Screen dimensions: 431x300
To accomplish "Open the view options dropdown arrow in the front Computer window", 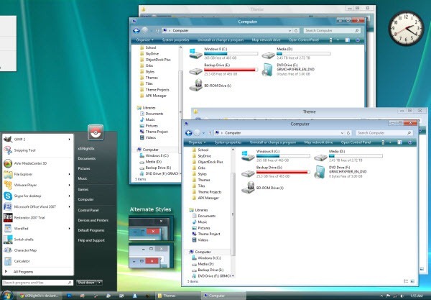I will (x=390, y=142).
